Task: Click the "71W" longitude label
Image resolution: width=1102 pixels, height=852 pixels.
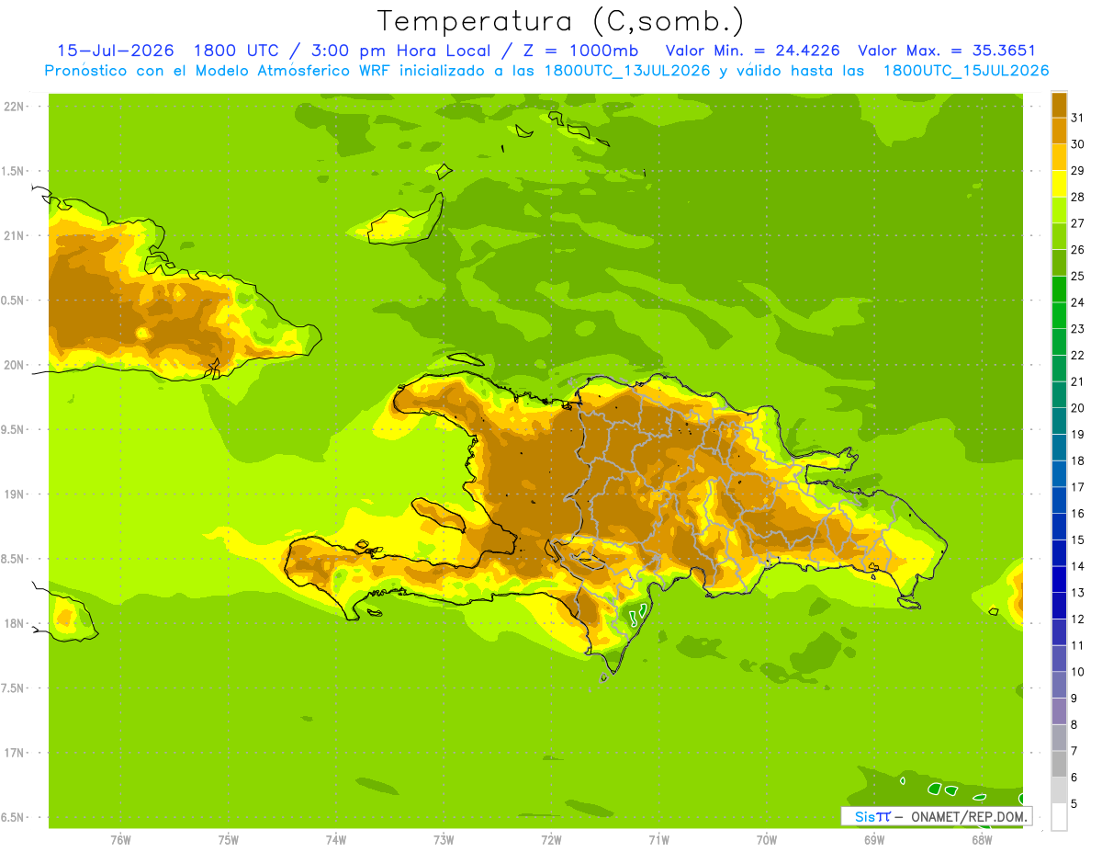Action: click(x=658, y=839)
